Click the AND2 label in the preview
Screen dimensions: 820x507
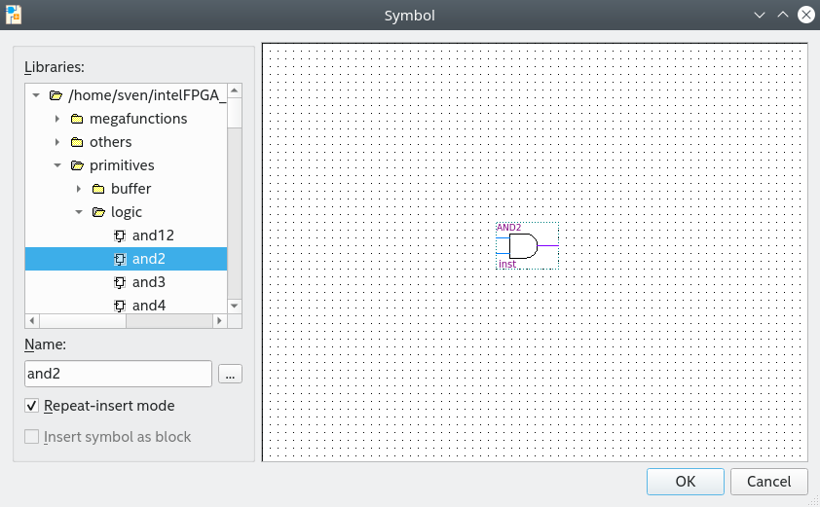pyautogui.click(x=508, y=228)
